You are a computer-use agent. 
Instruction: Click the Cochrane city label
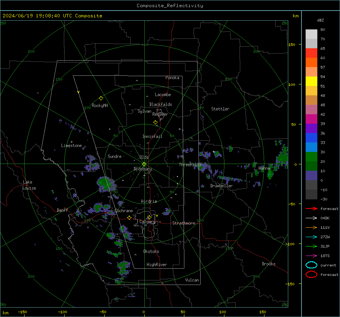click(x=124, y=211)
